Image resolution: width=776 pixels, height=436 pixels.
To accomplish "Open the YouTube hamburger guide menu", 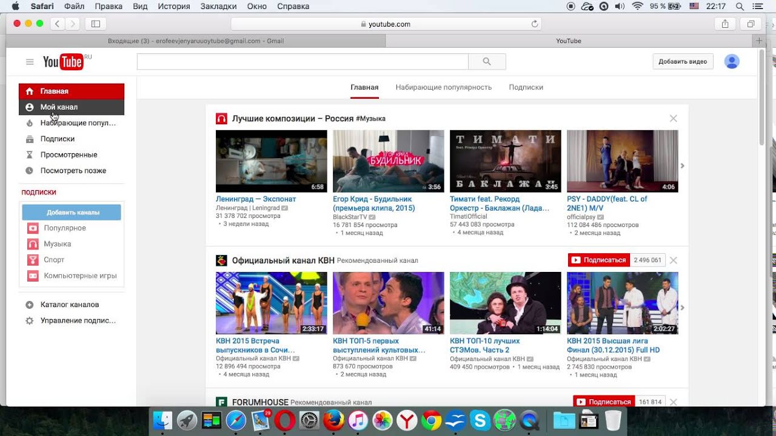I will (x=30, y=62).
